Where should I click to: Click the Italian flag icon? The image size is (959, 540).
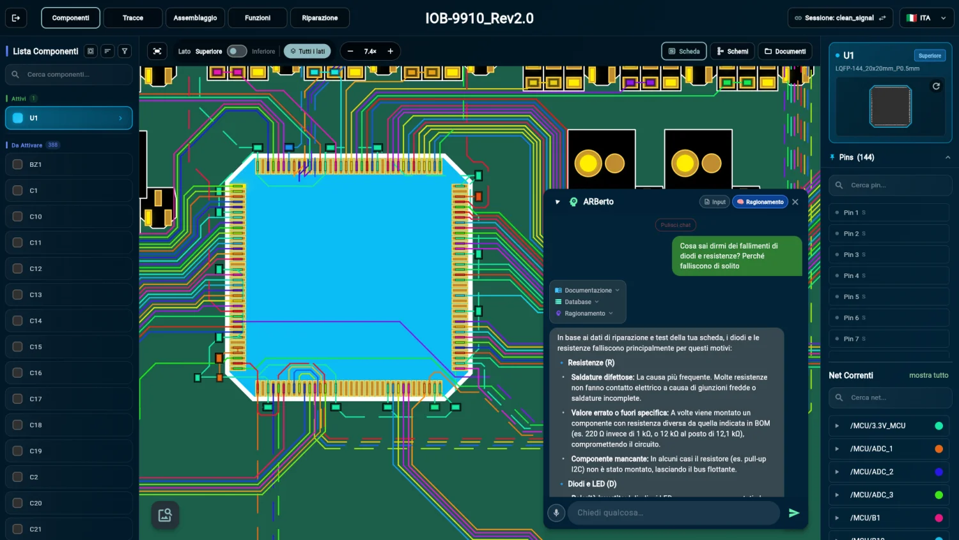click(x=911, y=18)
